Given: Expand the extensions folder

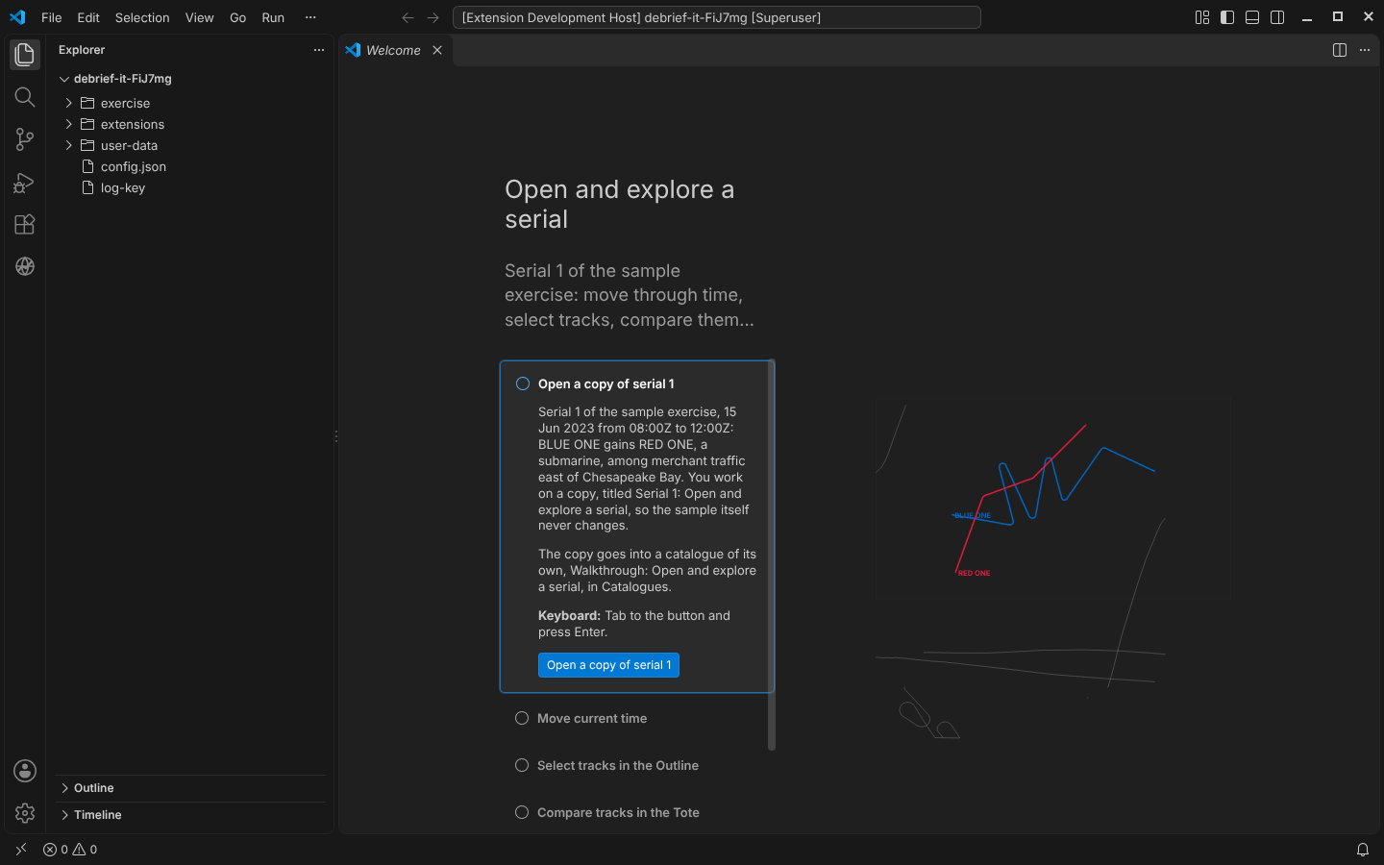Looking at the screenshot, I should 190,124.
